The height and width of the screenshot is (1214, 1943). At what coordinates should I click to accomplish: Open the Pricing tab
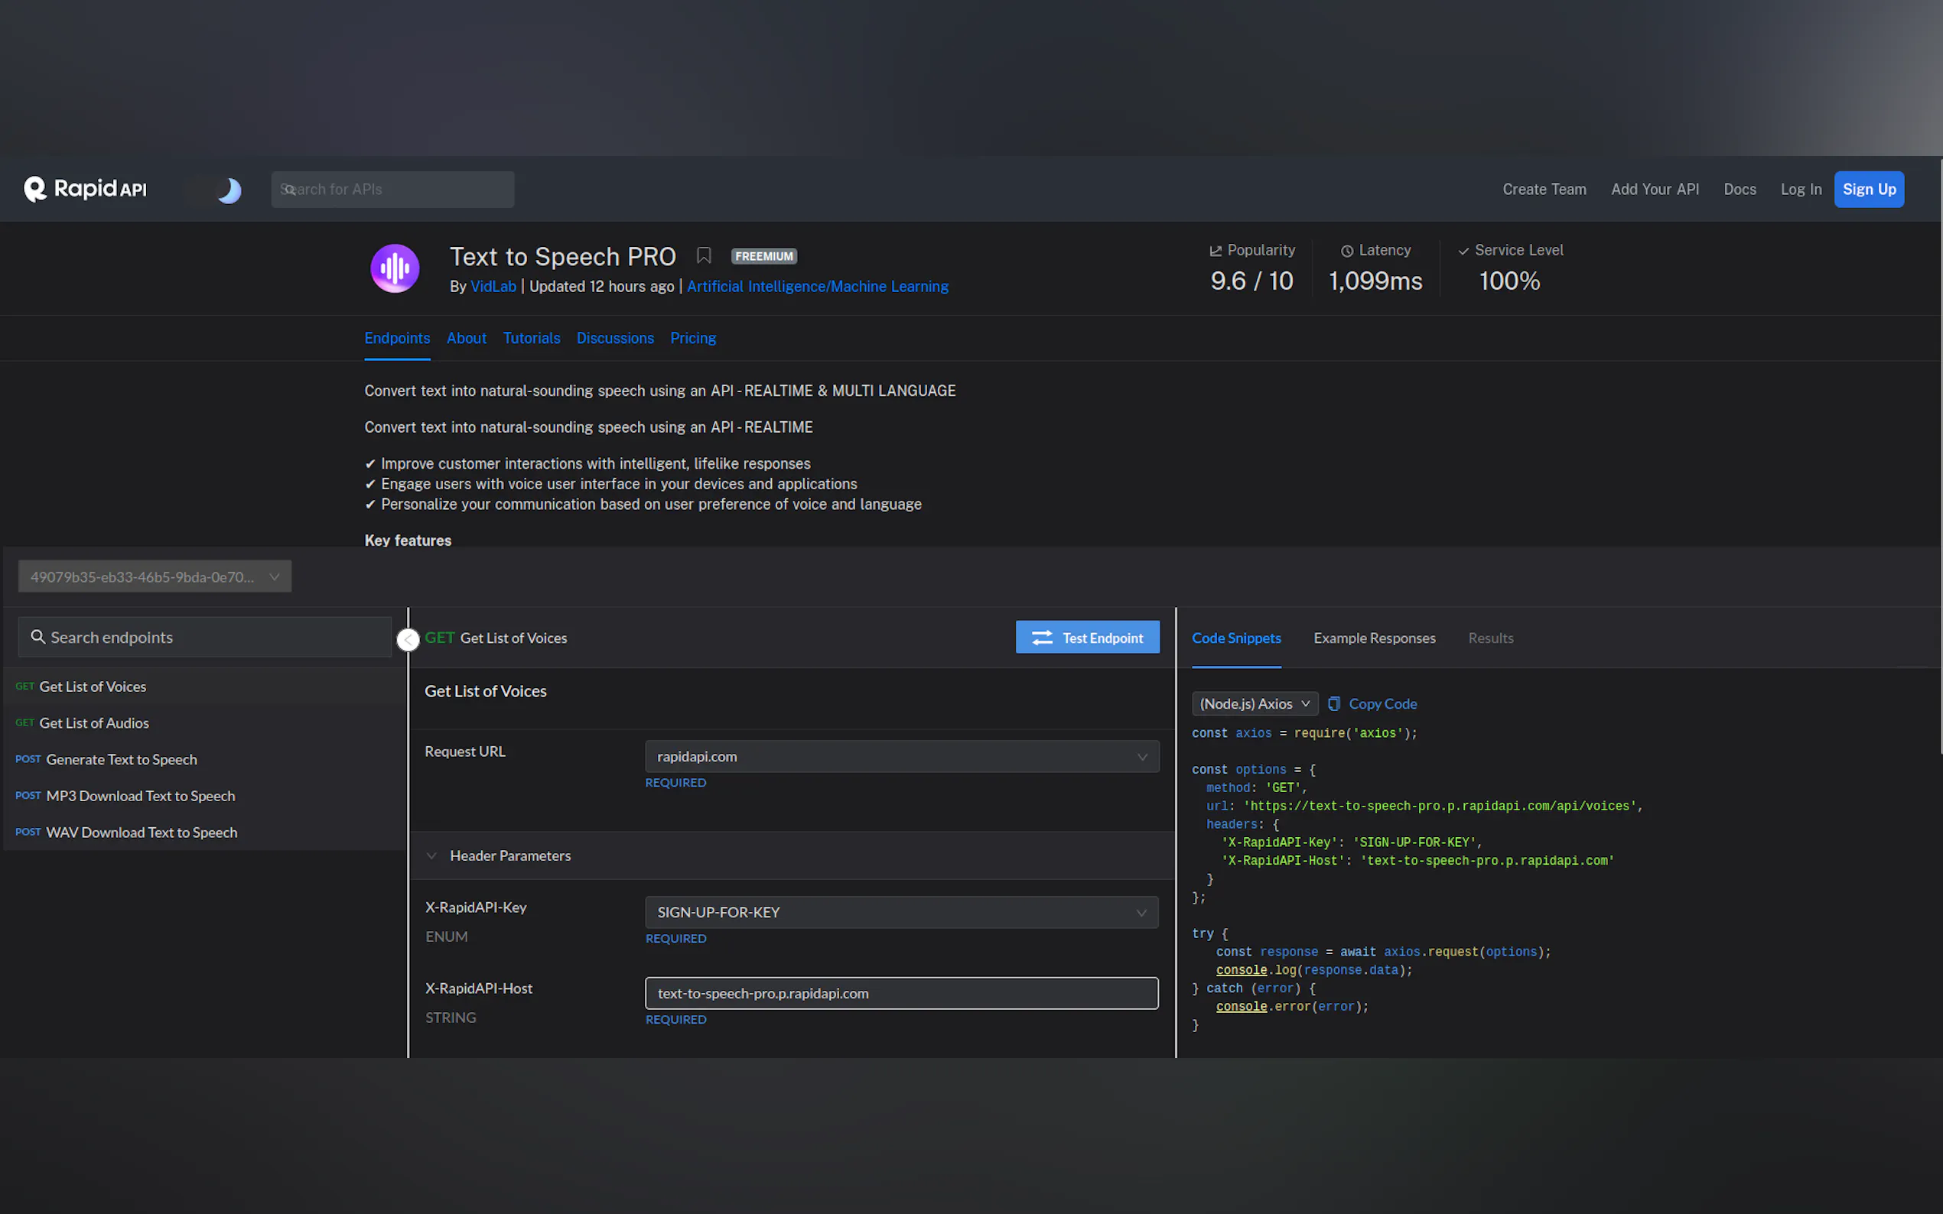click(692, 339)
